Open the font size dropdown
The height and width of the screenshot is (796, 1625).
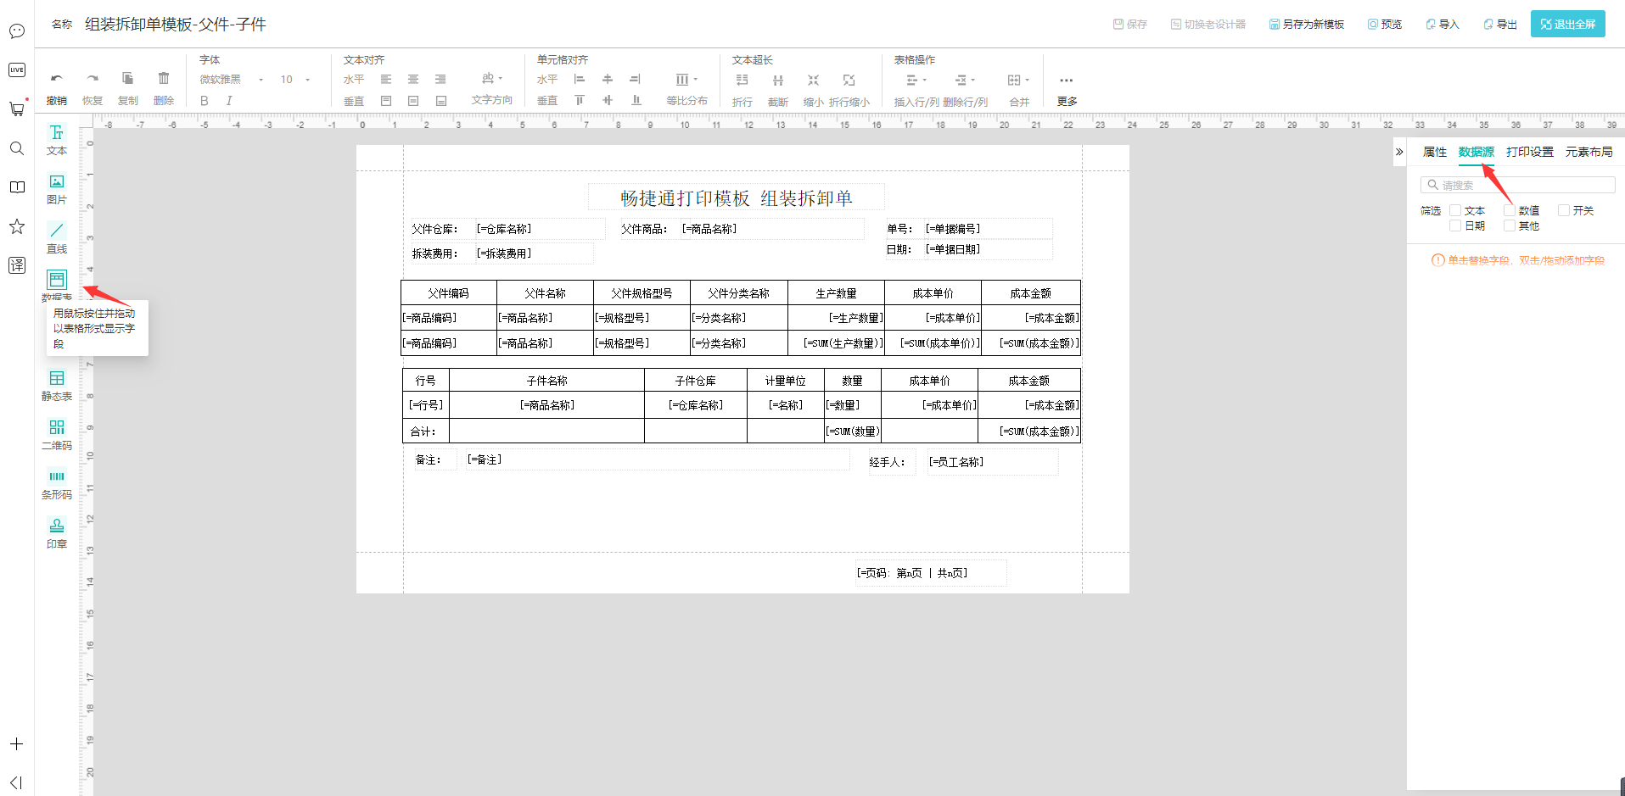coord(295,80)
